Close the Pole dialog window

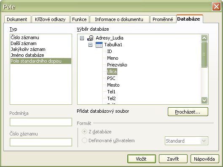click(x=216, y=7)
